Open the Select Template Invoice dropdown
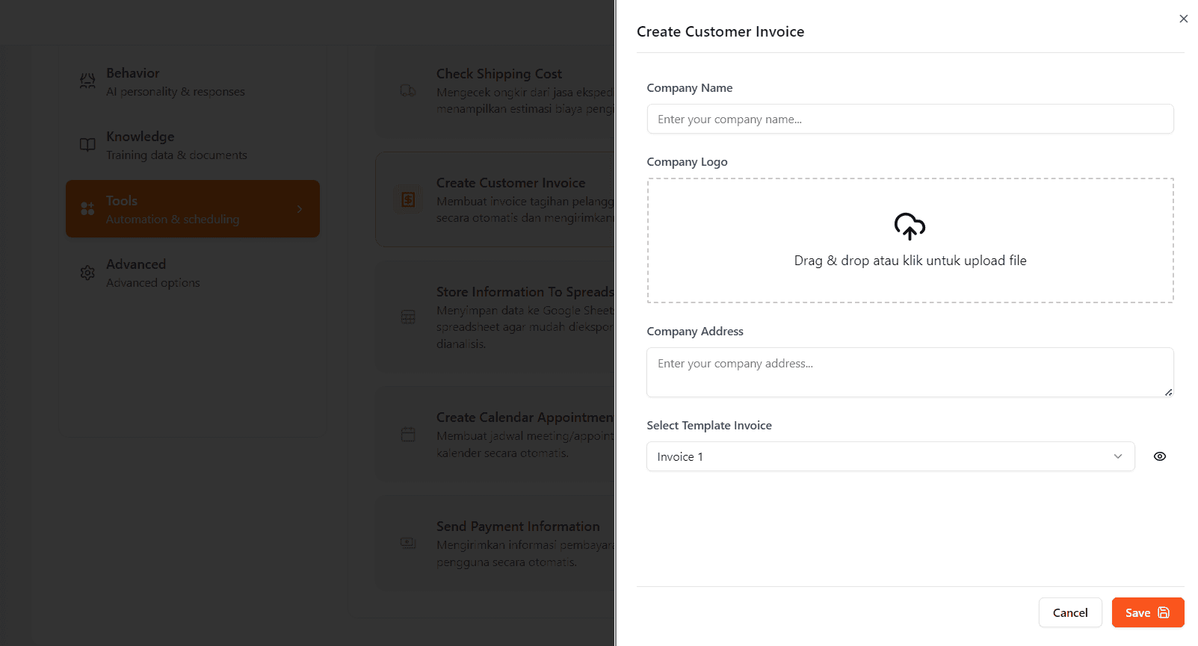Screen dimensions: 1198x646 pyautogui.click(x=889, y=456)
